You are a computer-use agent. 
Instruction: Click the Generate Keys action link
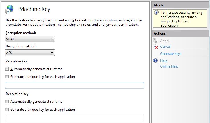tap(171, 54)
